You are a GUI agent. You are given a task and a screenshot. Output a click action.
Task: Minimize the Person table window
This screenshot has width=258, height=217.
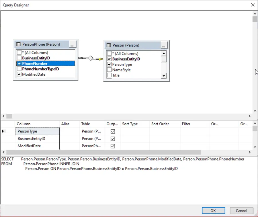[x=164, y=45]
